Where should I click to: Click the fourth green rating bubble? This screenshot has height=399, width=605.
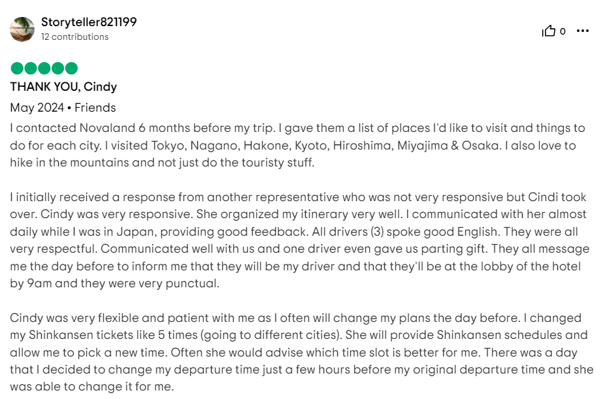57,68
